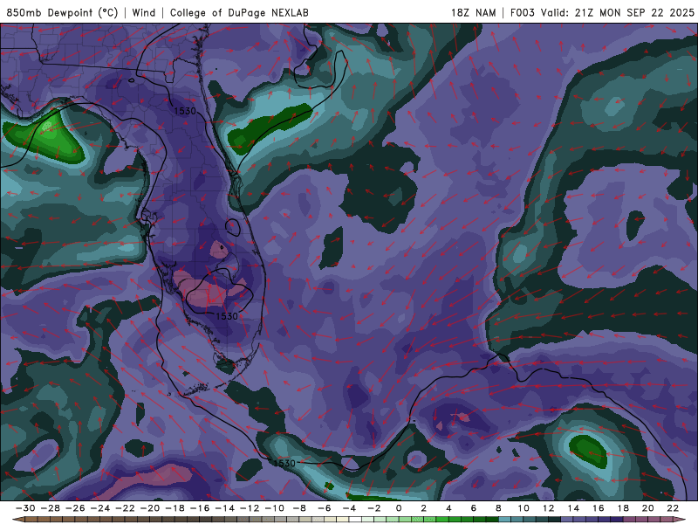Click the 0 label on the color bar

(399, 508)
